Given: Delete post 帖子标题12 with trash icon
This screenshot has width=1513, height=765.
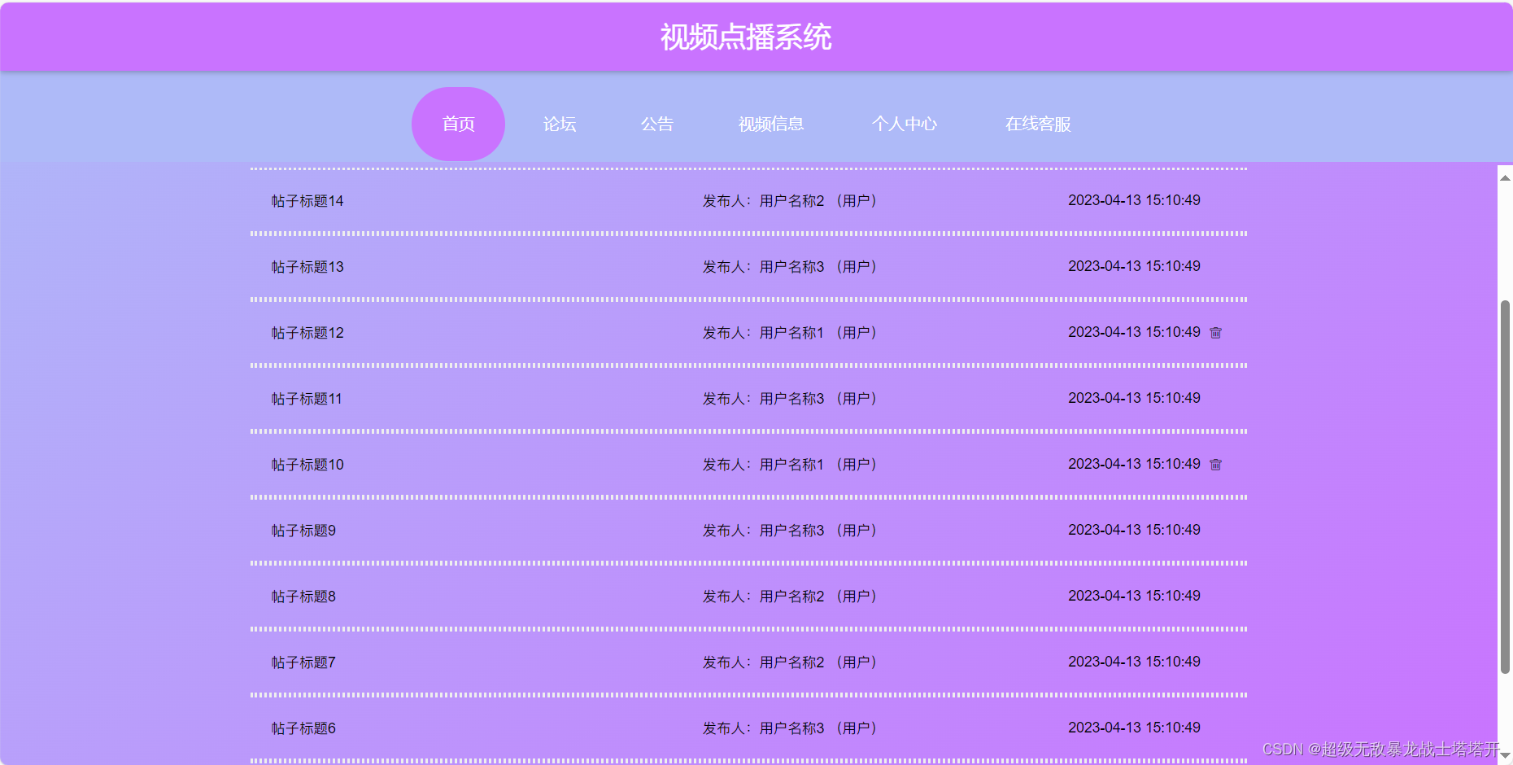Looking at the screenshot, I should coord(1215,333).
